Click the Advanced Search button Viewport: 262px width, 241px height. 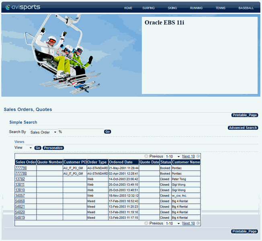(x=243, y=128)
